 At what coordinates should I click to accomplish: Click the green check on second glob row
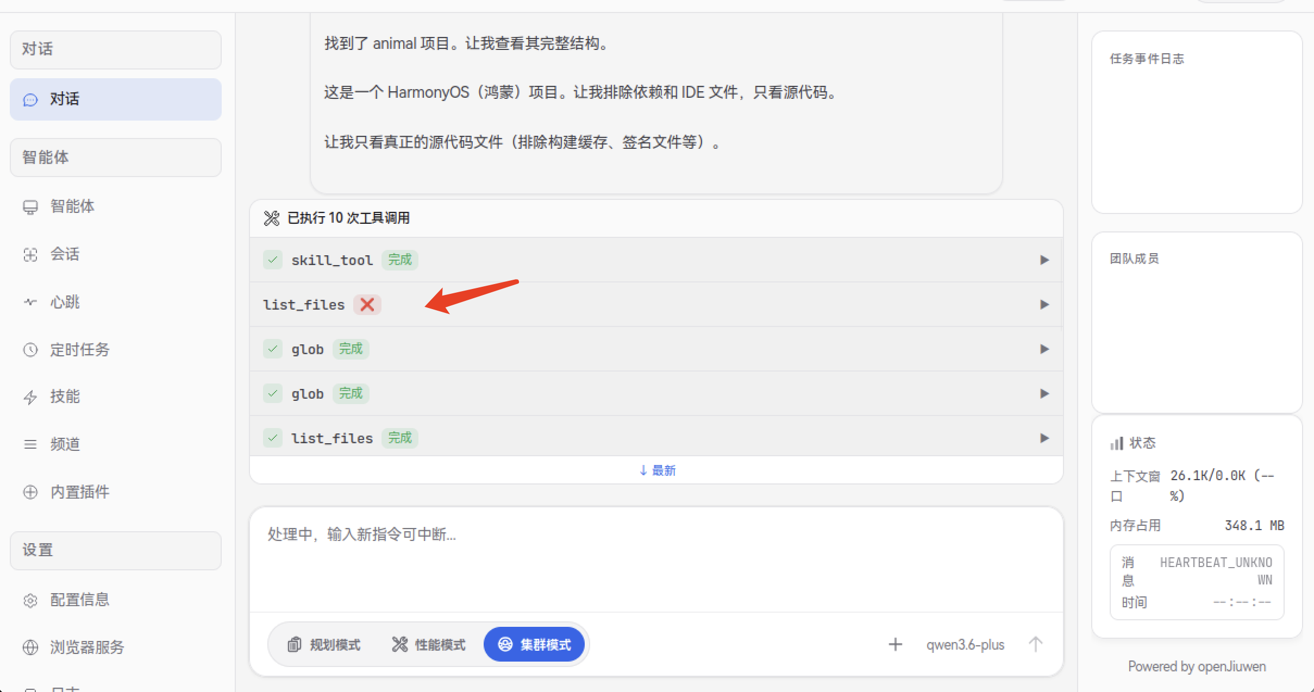tap(273, 394)
